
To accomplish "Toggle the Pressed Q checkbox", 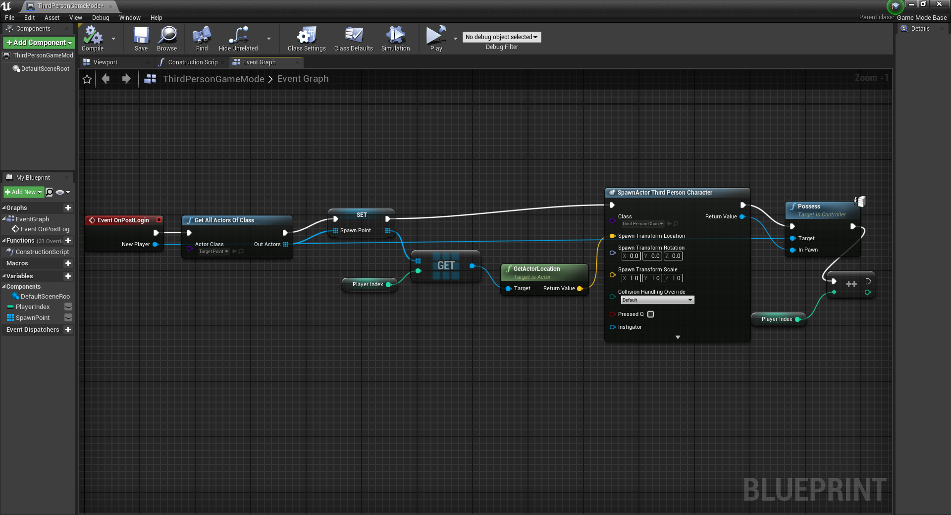I will pos(651,314).
